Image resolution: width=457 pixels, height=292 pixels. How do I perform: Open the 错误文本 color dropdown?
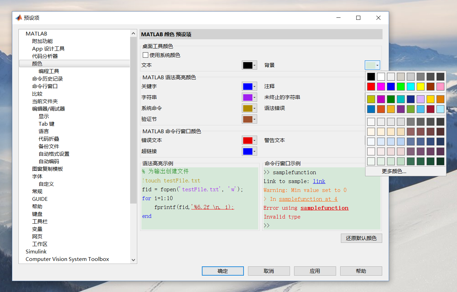coord(249,140)
